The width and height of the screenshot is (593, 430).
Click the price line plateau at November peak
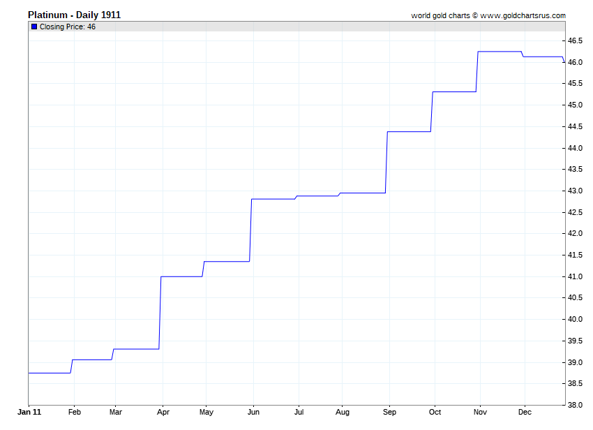coord(500,52)
